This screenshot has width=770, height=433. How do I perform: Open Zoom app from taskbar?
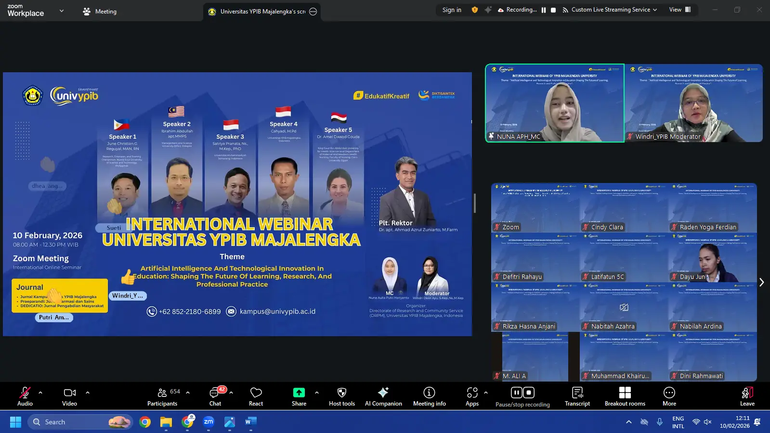pos(209,422)
